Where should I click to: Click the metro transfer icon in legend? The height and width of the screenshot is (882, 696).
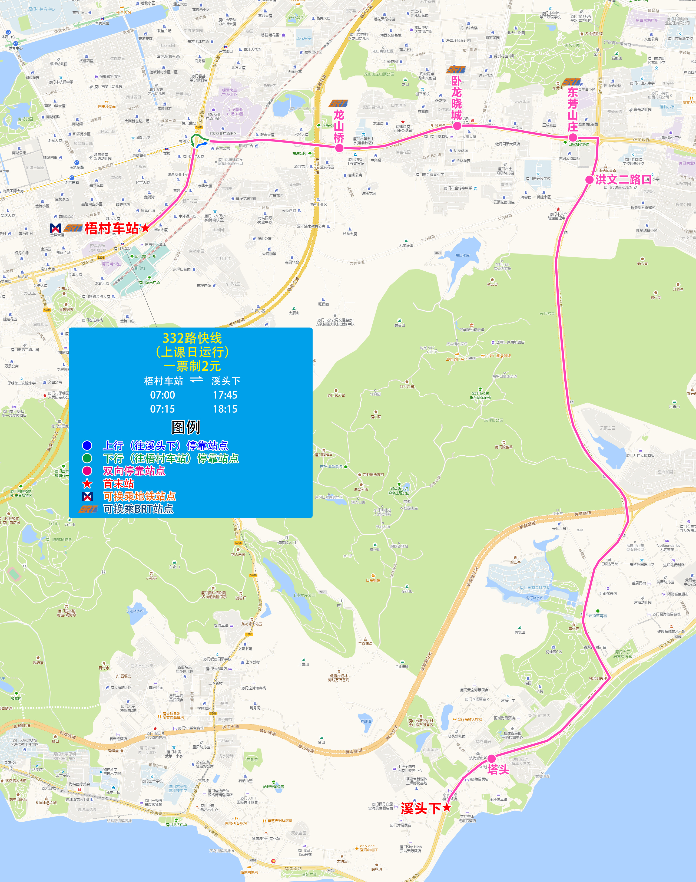(x=87, y=496)
